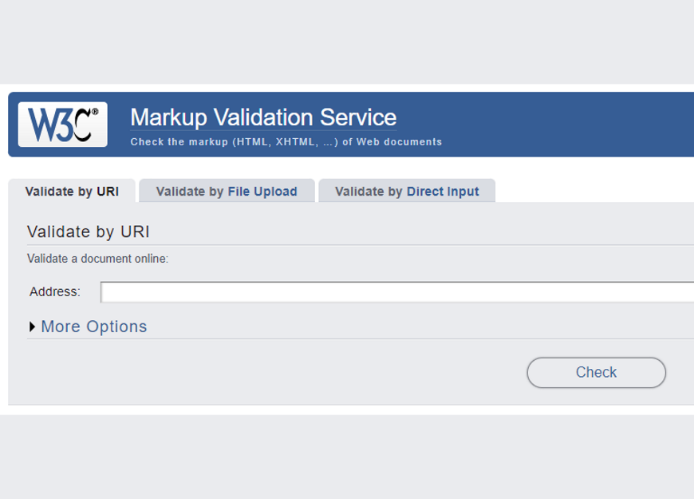
Task: Focus the Address input field
Action: point(396,292)
